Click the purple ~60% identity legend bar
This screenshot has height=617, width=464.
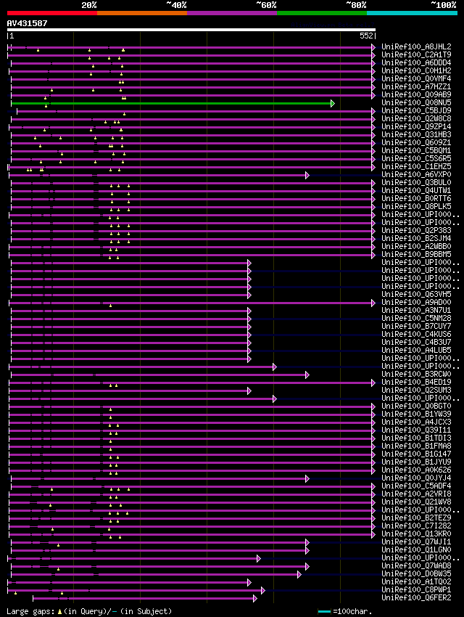(x=232, y=13)
